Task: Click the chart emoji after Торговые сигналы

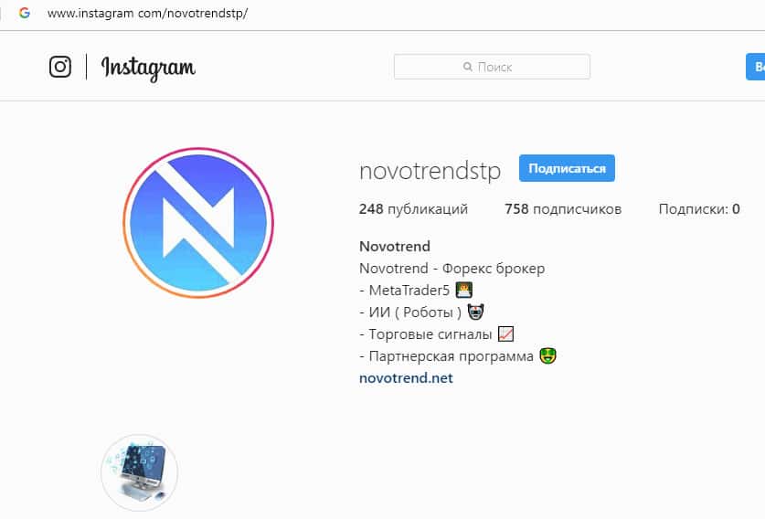Action: tap(506, 334)
